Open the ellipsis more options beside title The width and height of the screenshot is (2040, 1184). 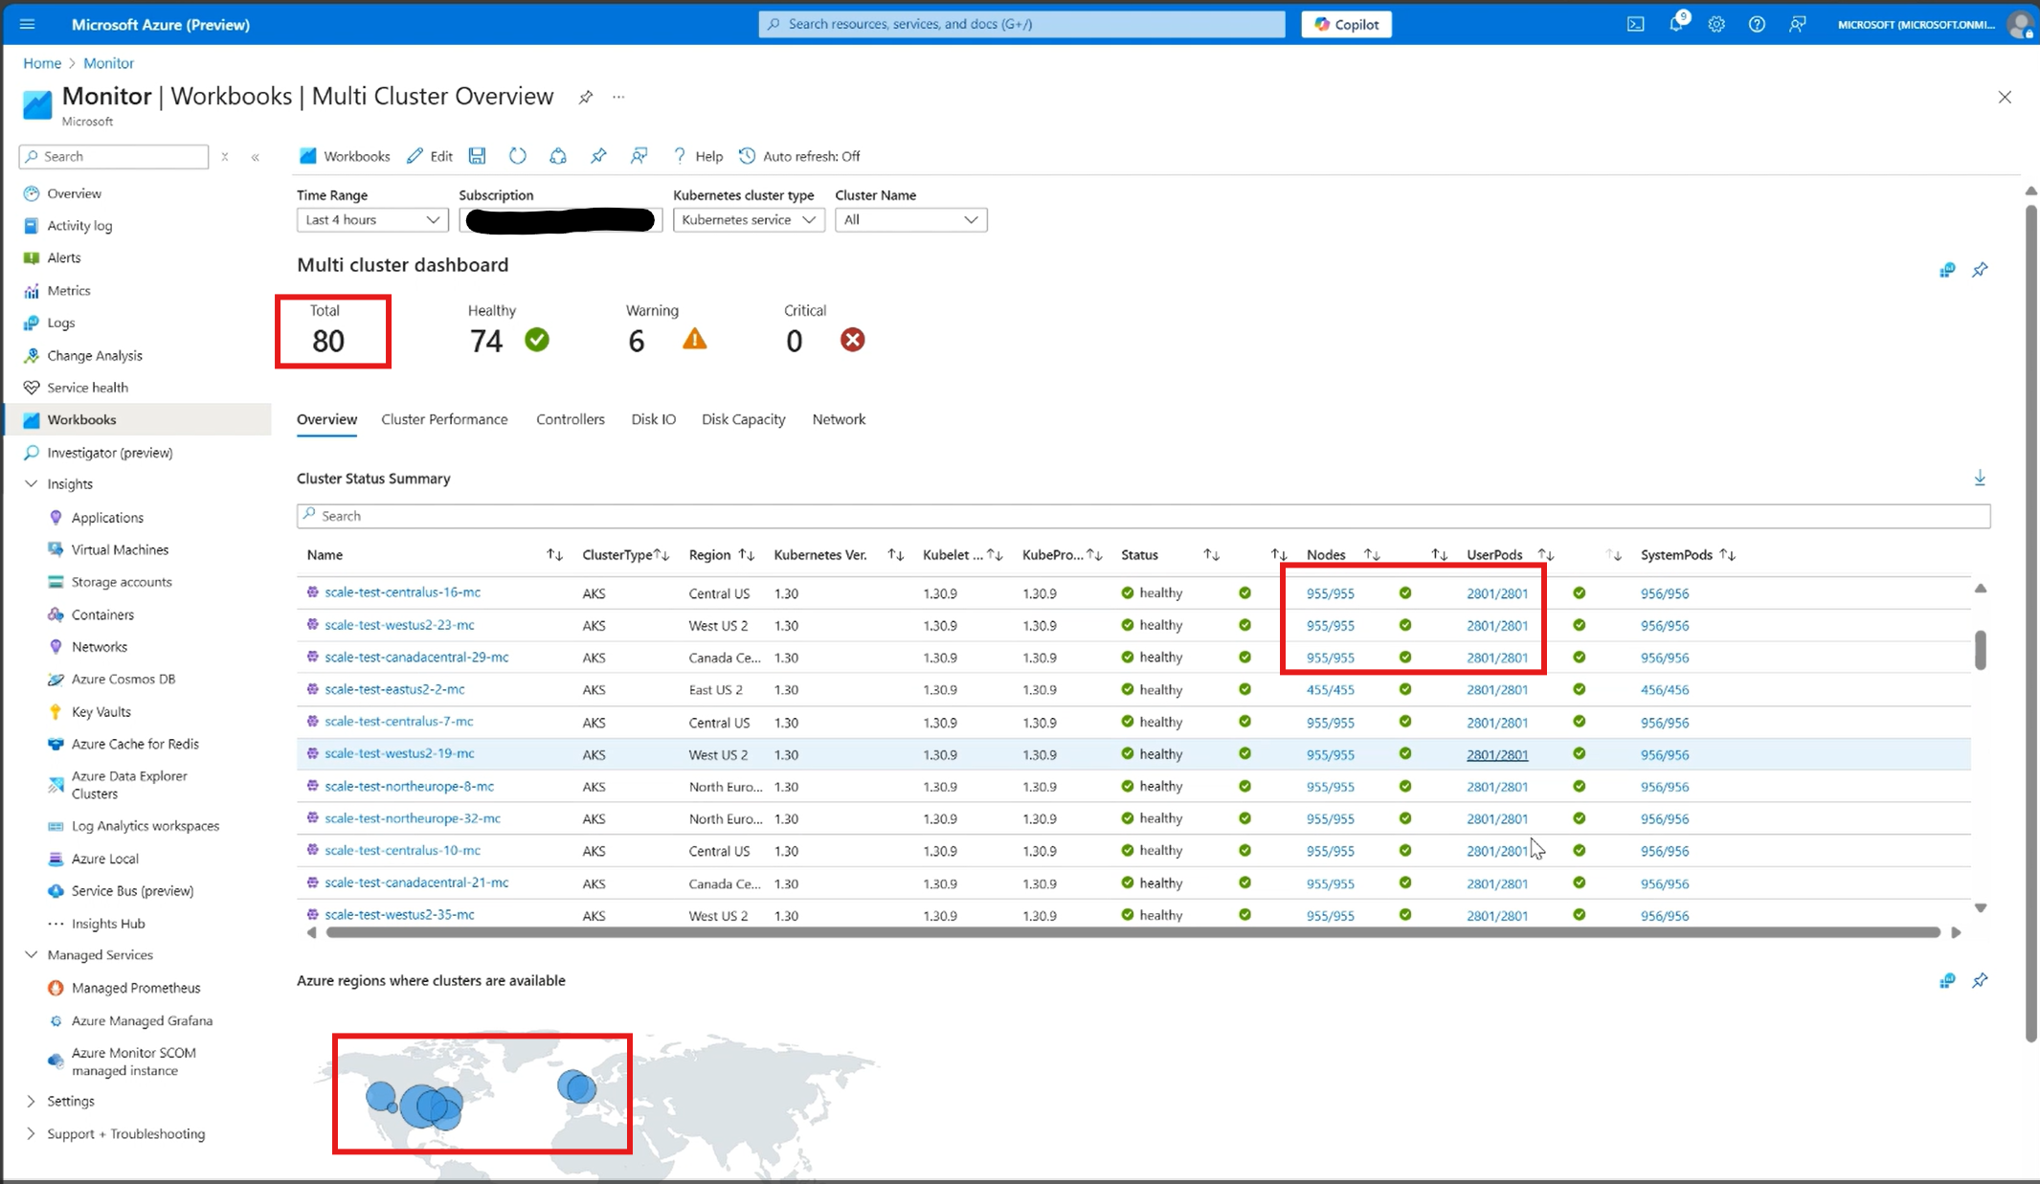[x=618, y=97]
